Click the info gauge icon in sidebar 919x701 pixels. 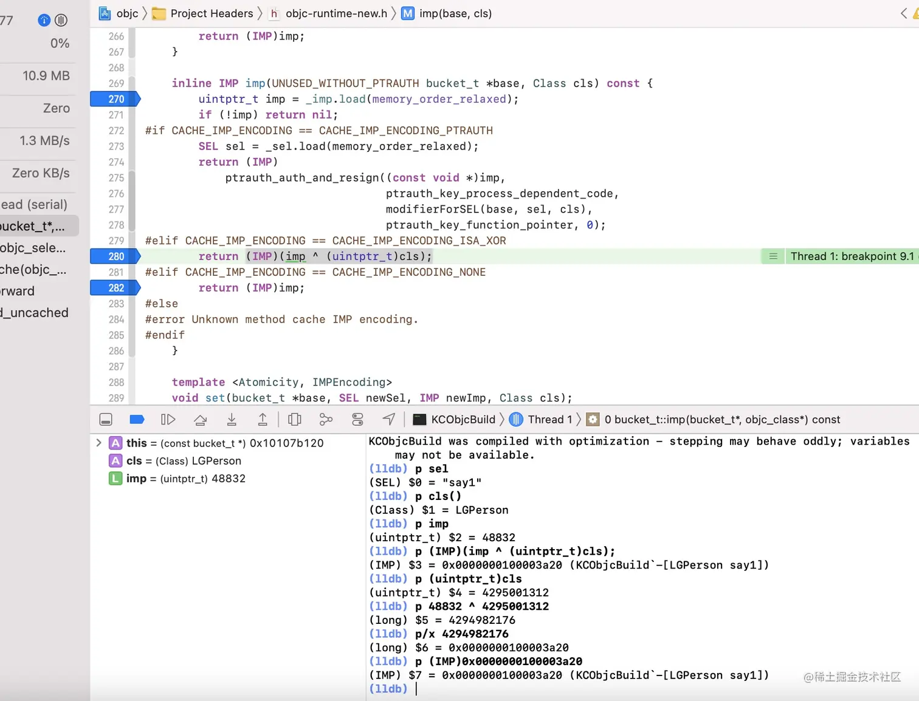44,20
